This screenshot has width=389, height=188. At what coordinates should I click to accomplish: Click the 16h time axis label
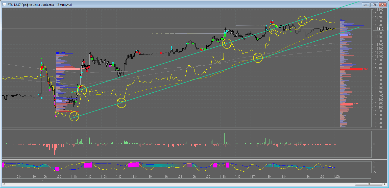tap(223, 176)
